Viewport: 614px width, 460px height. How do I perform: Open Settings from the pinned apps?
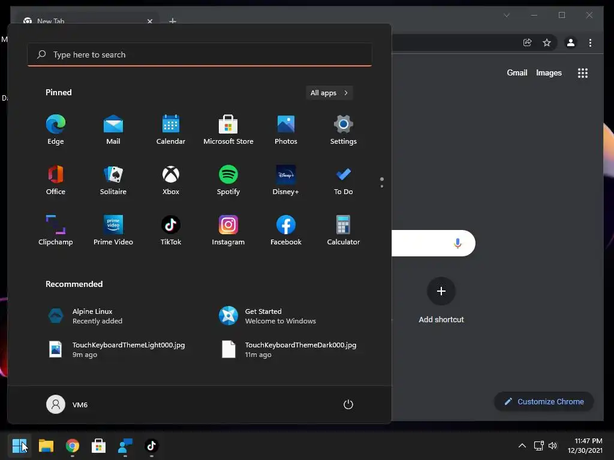click(344, 130)
